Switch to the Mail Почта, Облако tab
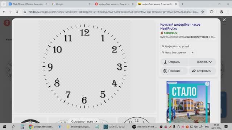Screen dimensions: 232x130 click(x=28, y=4)
